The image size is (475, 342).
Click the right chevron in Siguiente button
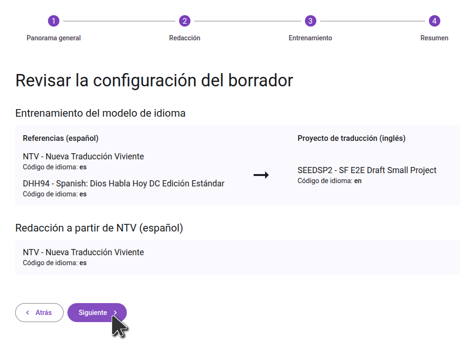(x=115, y=313)
